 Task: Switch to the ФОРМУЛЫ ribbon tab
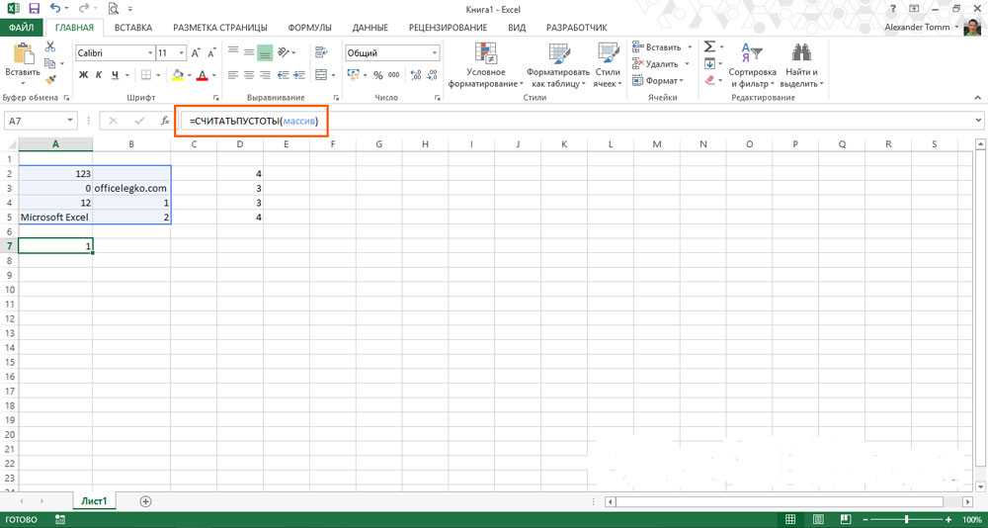coord(308,29)
